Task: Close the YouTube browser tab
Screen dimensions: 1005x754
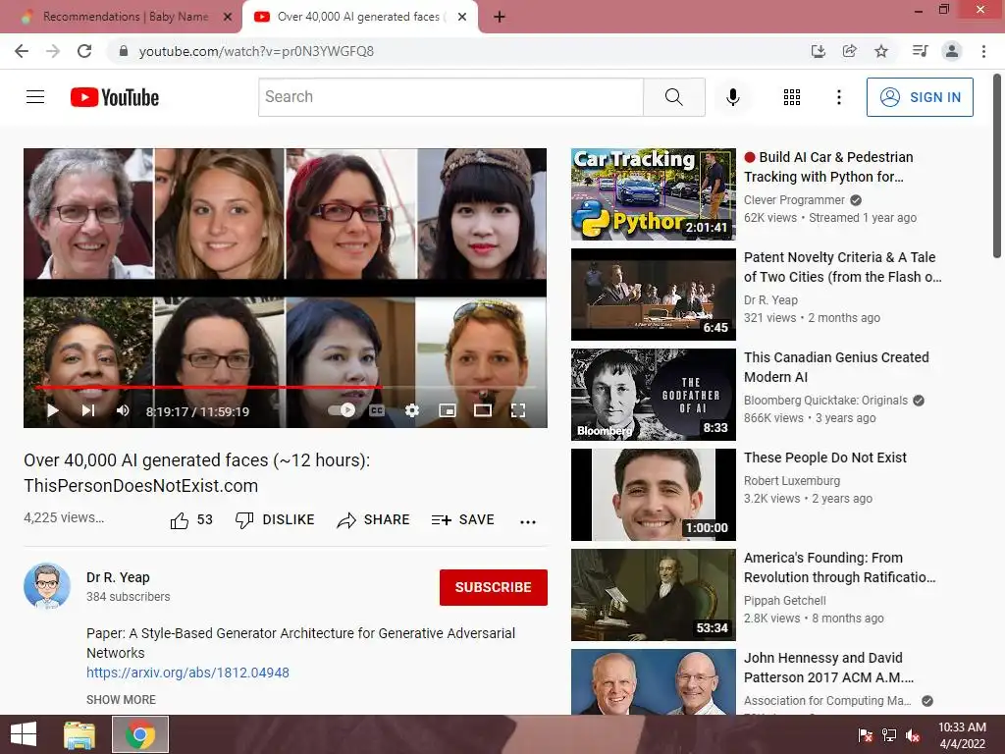Action: click(x=462, y=18)
